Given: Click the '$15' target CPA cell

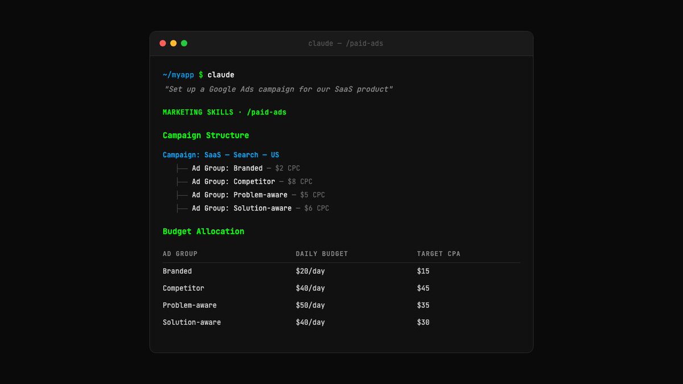Looking at the screenshot, I should [x=423, y=271].
